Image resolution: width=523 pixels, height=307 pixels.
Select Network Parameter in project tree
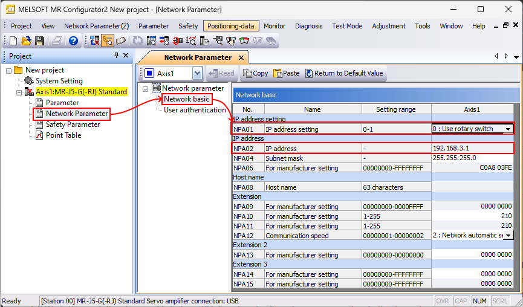(77, 114)
